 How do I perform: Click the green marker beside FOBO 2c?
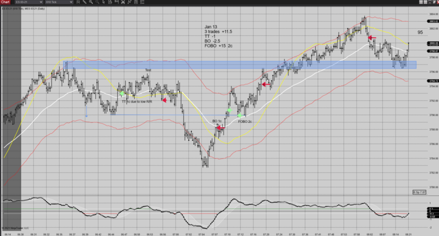pos(240,116)
